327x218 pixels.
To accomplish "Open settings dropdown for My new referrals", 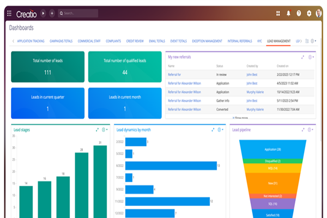I will pyautogui.click(x=311, y=57).
